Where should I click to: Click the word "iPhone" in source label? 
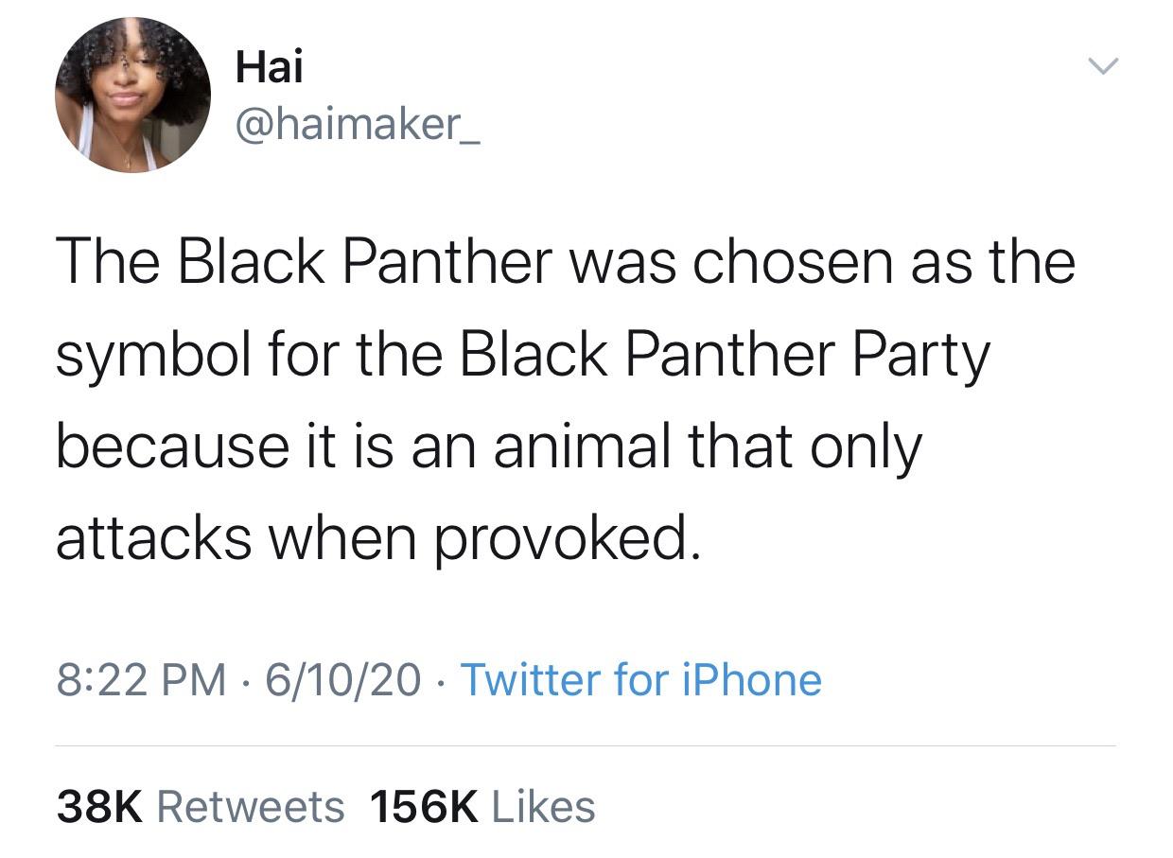tap(754, 680)
